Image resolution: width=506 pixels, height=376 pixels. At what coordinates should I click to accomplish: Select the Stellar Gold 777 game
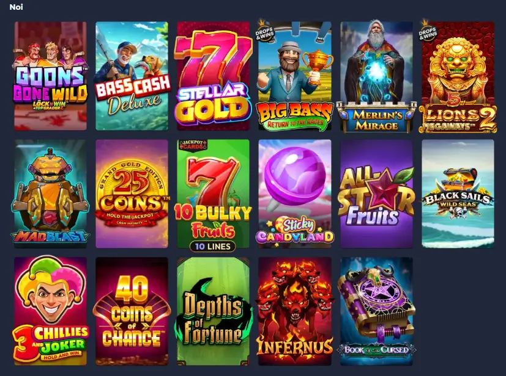click(x=213, y=76)
